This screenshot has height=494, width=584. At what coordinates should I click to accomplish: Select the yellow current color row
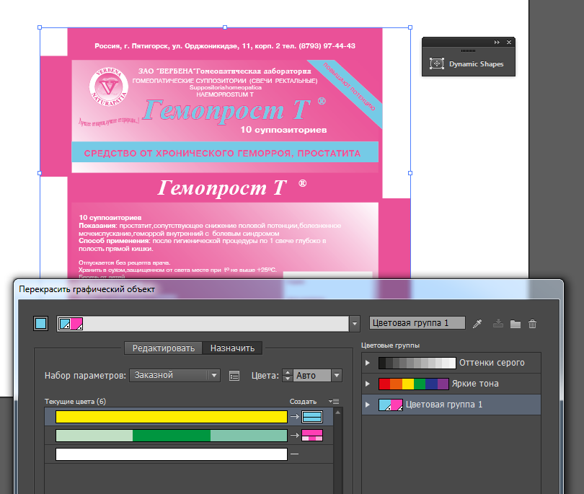[172, 417]
